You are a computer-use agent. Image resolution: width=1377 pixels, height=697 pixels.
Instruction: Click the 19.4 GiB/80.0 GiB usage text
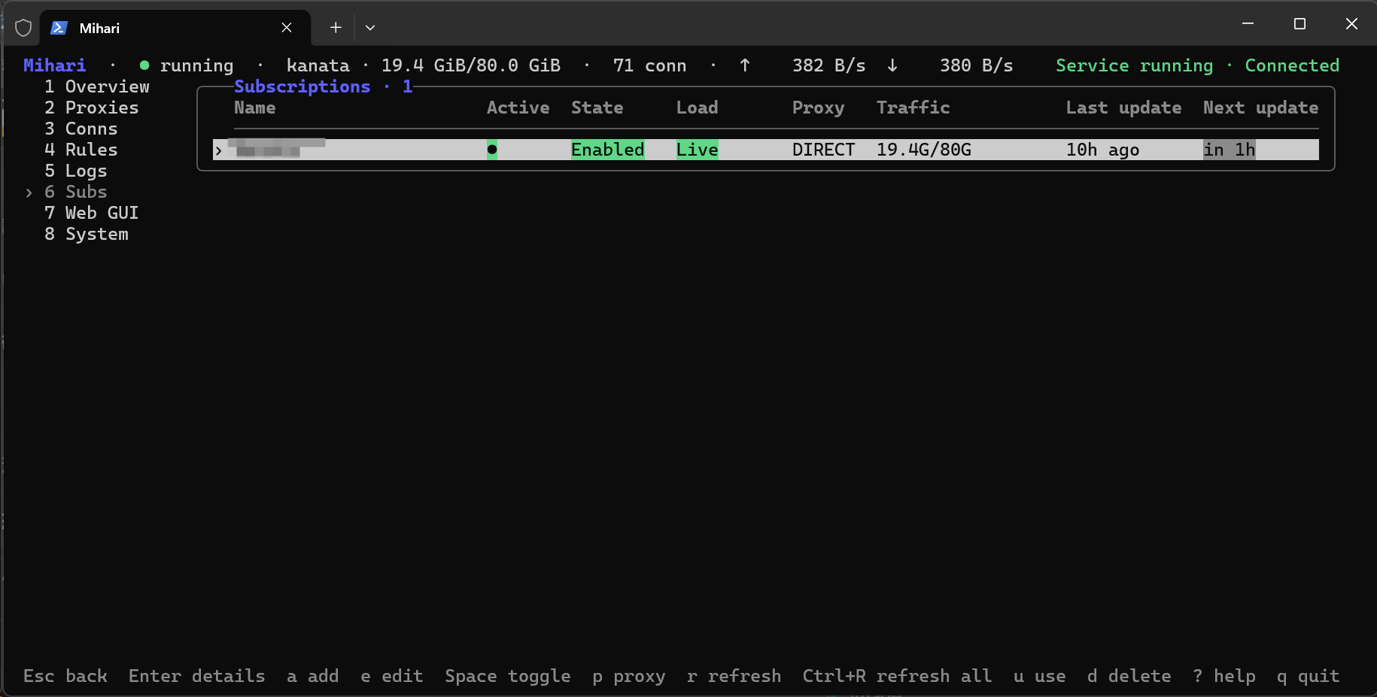471,65
